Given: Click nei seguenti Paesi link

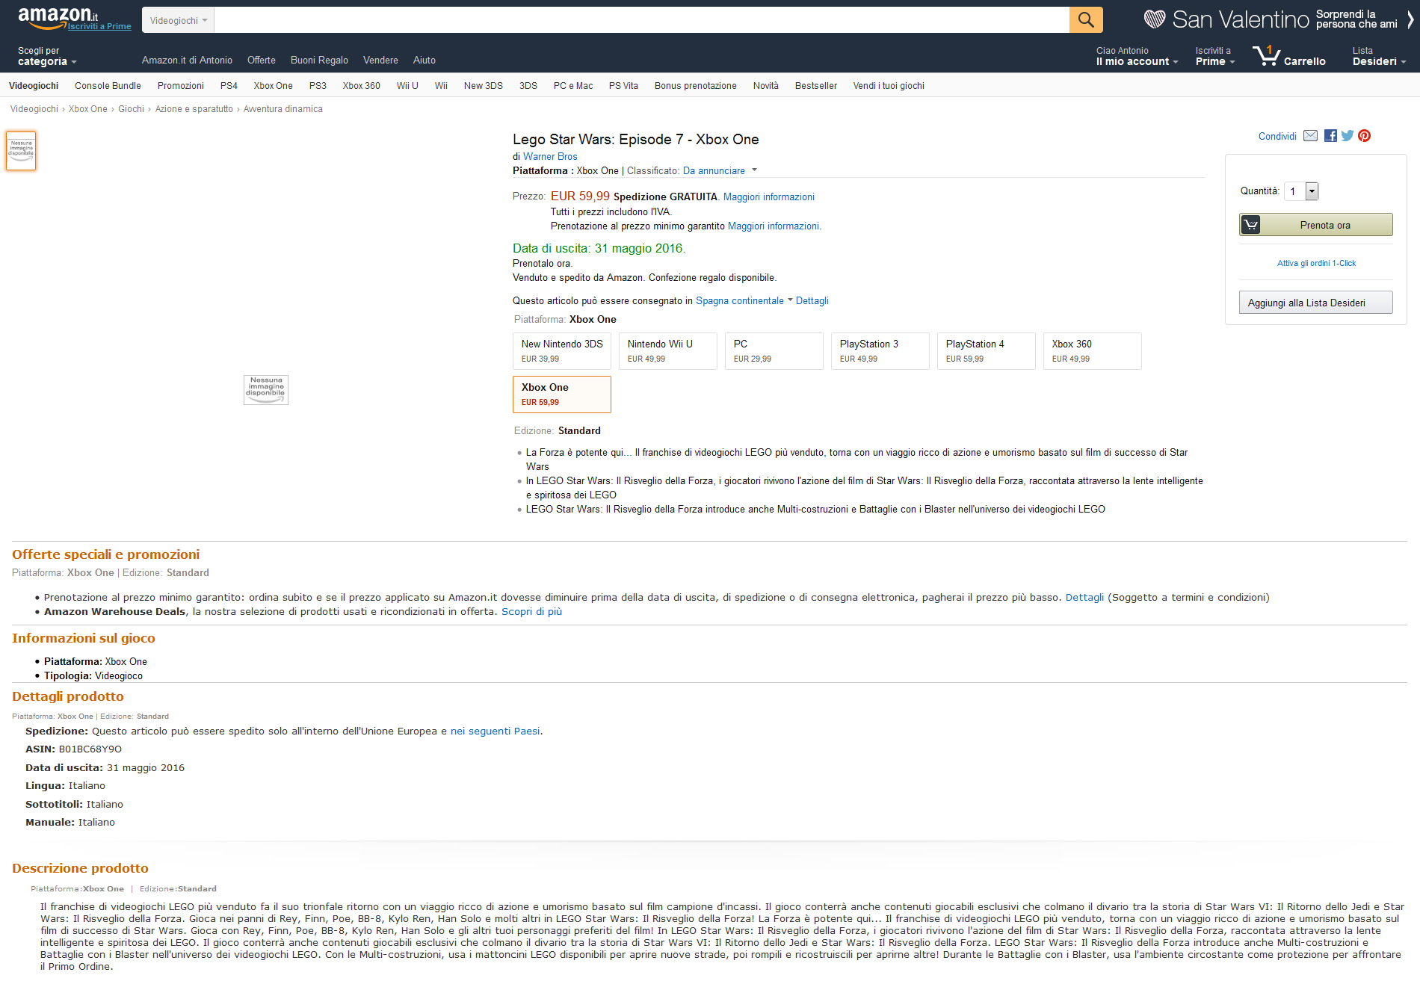Looking at the screenshot, I should (x=495, y=731).
